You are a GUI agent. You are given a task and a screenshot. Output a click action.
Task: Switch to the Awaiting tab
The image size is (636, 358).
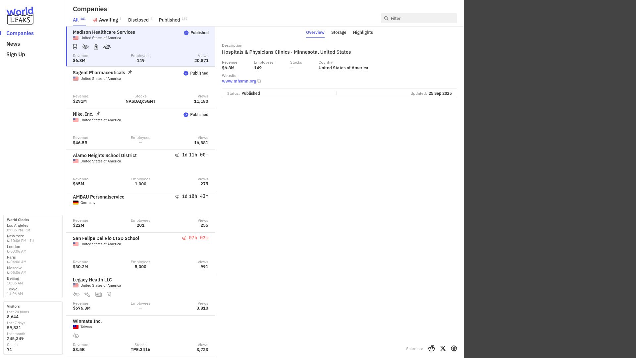[x=107, y=20]
